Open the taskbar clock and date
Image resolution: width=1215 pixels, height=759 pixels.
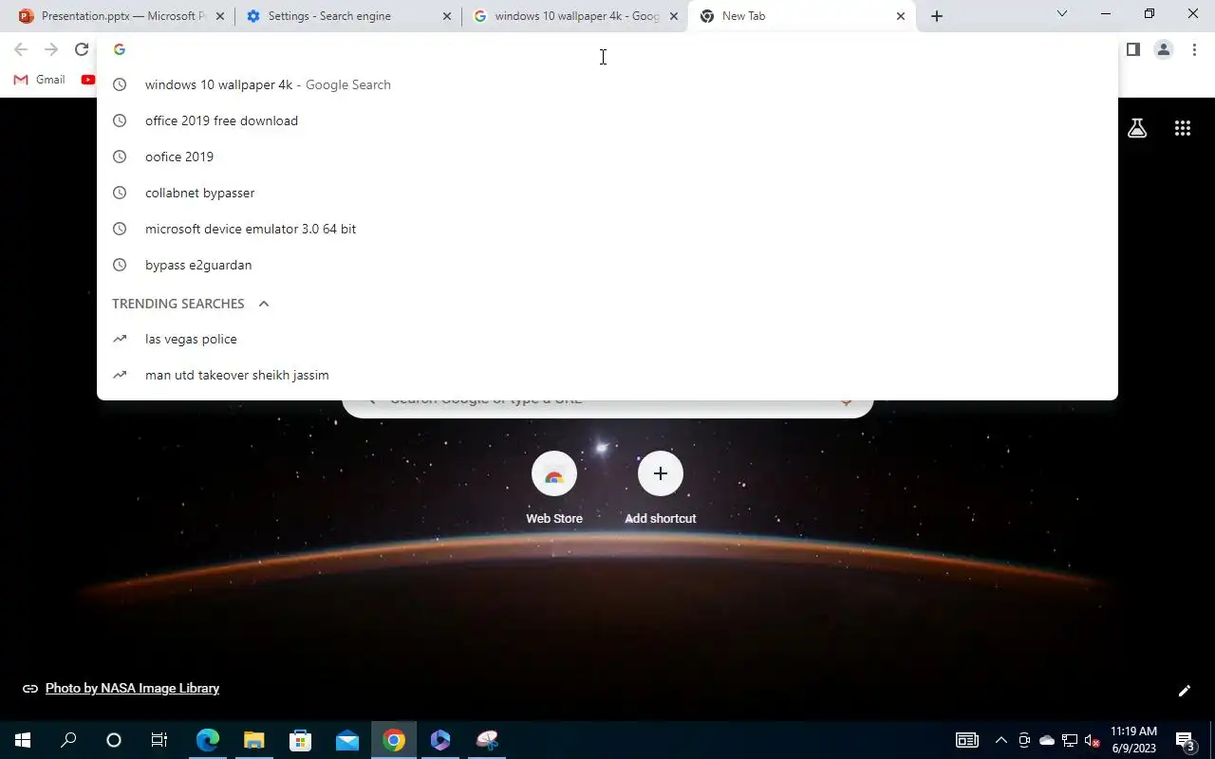(1133, 740)
